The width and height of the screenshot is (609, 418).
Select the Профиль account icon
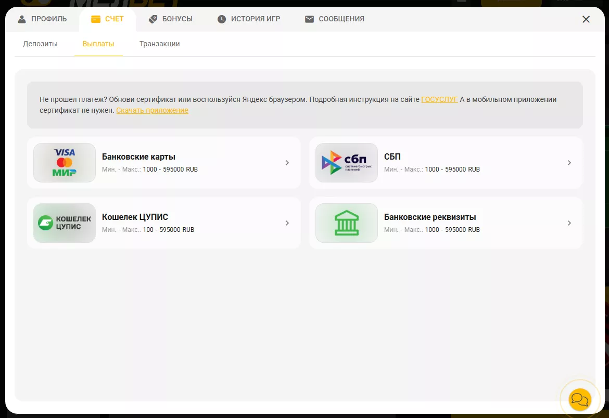[21, 19]
